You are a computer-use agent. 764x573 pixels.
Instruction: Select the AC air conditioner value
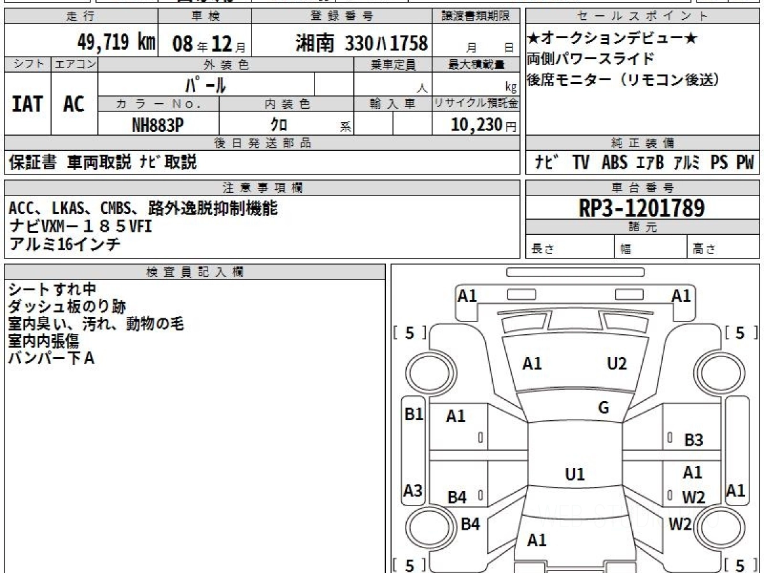[x=74, y=104]
